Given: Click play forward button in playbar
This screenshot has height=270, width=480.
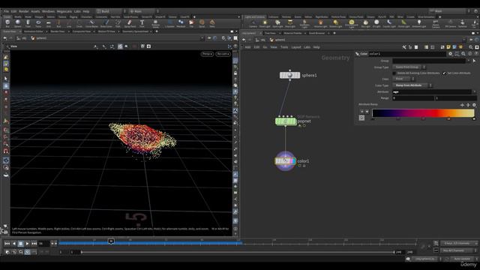Looking at the screenshot, I should pyautogui.click(x=27, y=243).
